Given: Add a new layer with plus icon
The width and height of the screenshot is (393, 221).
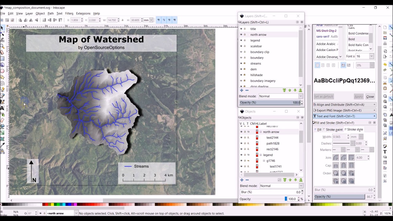Looking at the screenshot, I should (x=242, y=90).
